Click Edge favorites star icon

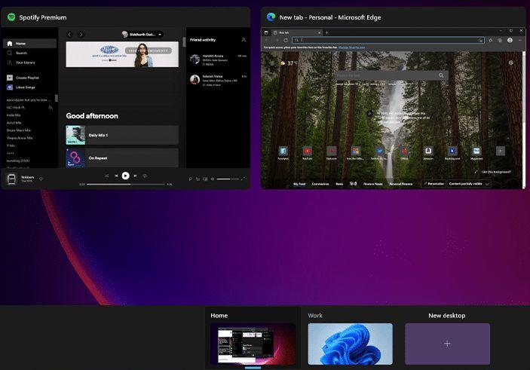(491, 40)
